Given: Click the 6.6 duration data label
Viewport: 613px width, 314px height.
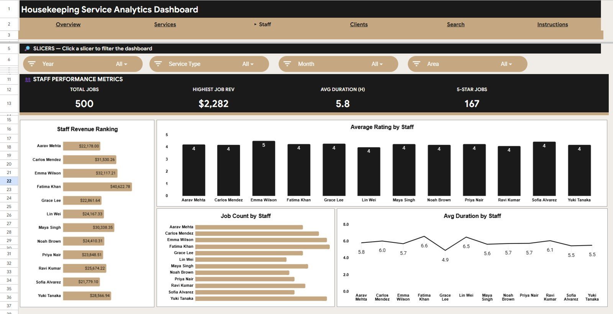Looking at the screenshot, I should (x=424, y=245).
